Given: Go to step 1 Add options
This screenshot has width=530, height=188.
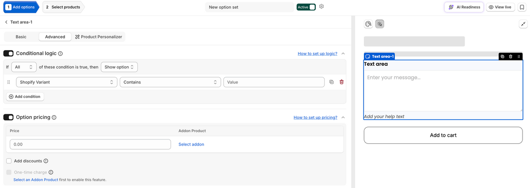Looking at the screenshot, I should (x=20, y=7).
